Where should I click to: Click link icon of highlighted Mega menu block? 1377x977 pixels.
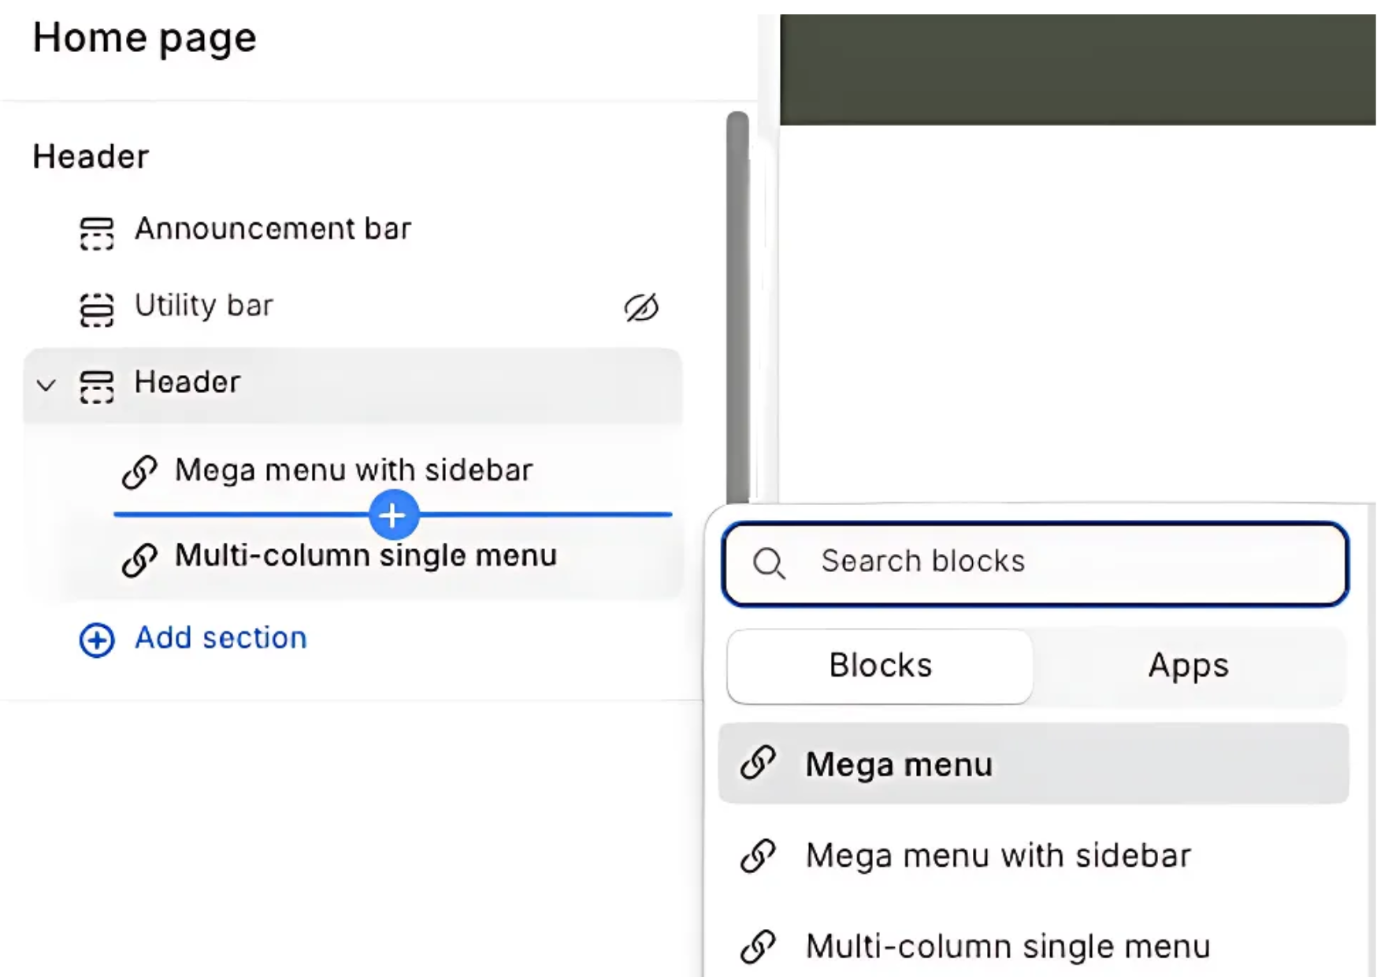758,763
